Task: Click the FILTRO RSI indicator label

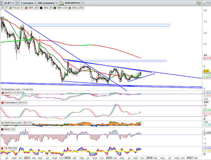Action: point(11,148)
